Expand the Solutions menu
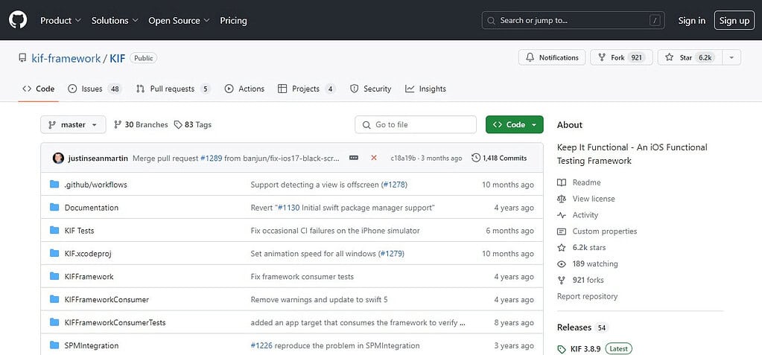The height and width of the screenshot is (355, 762). (115, 20)
